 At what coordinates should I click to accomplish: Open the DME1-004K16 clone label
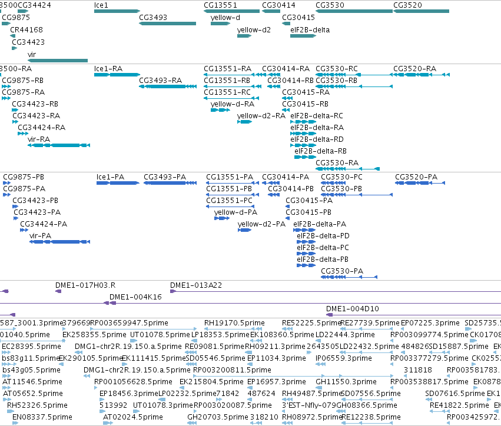click(135, 297)
